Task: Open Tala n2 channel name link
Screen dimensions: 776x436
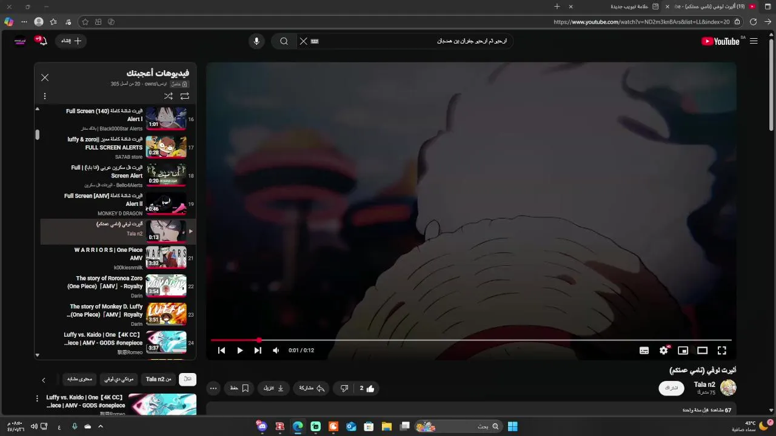Action: coord(704,385)
